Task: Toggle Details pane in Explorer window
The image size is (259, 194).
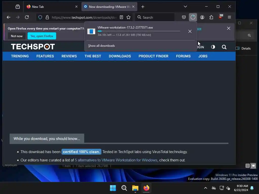Action: pos(243,48)
